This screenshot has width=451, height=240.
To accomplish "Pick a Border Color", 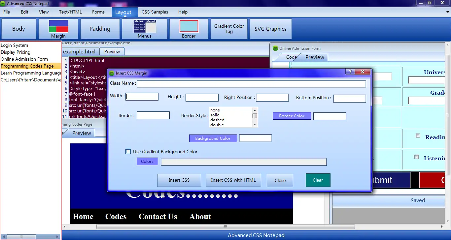I will [292, 116].
